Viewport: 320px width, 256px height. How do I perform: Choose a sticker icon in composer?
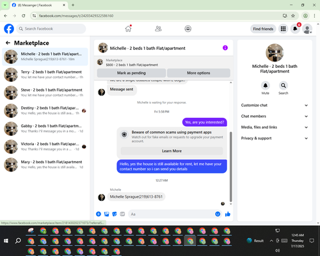tap(115, 214)
